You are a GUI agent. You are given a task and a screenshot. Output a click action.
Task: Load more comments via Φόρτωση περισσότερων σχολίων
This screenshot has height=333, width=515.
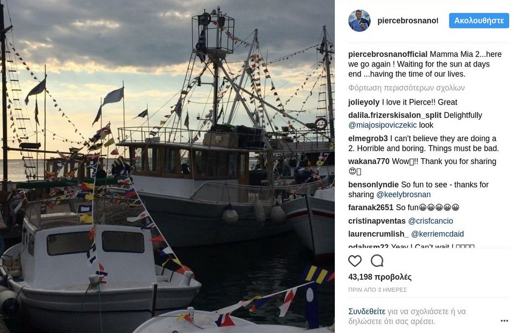coord(407,88)
